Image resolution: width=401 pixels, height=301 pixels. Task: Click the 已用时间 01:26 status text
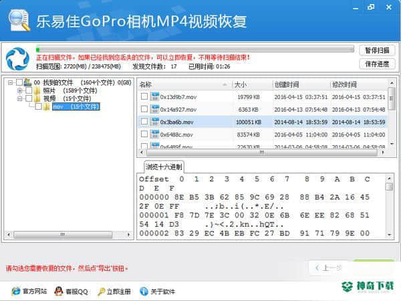coord(209,66)
